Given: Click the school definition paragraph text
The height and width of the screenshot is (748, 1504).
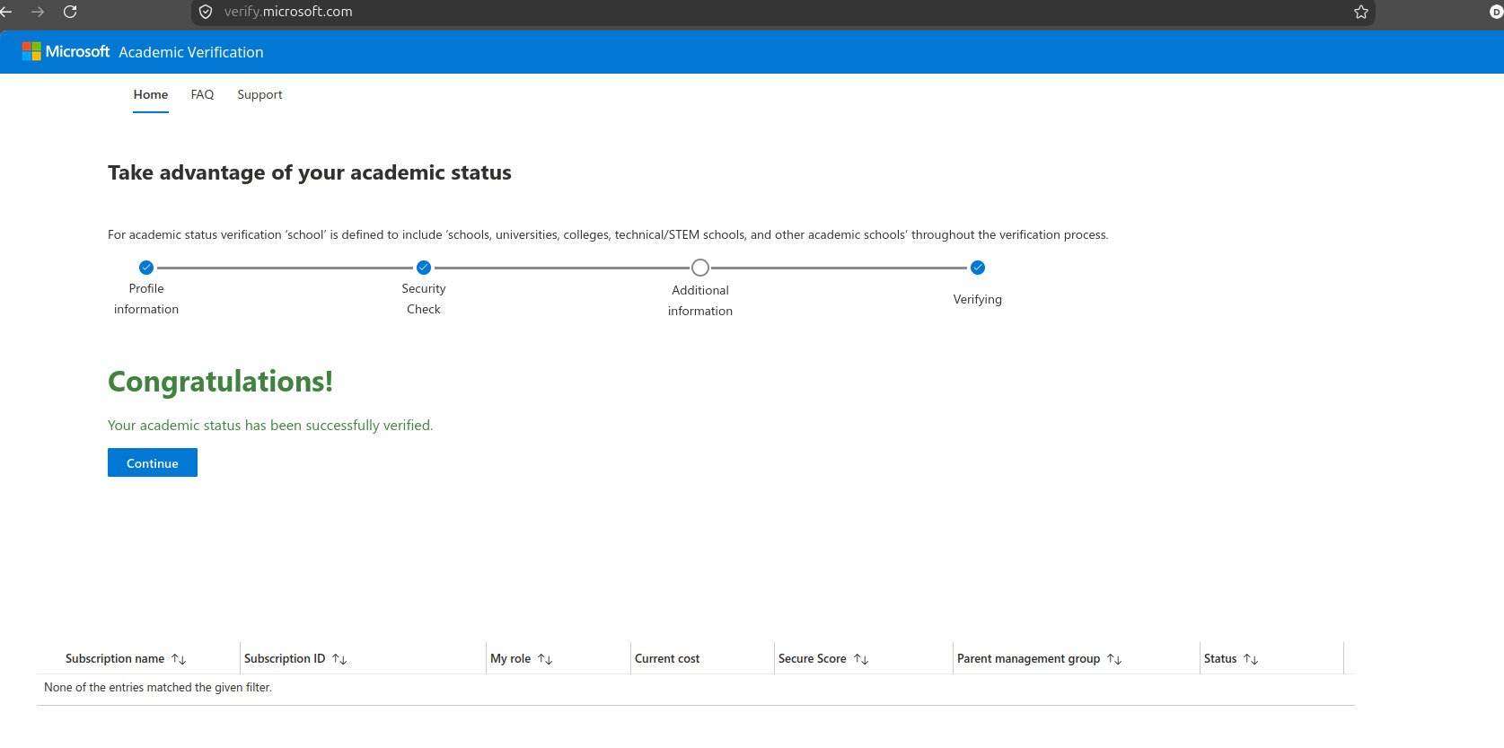Looking at the screenshot, I should coord(608,234).
